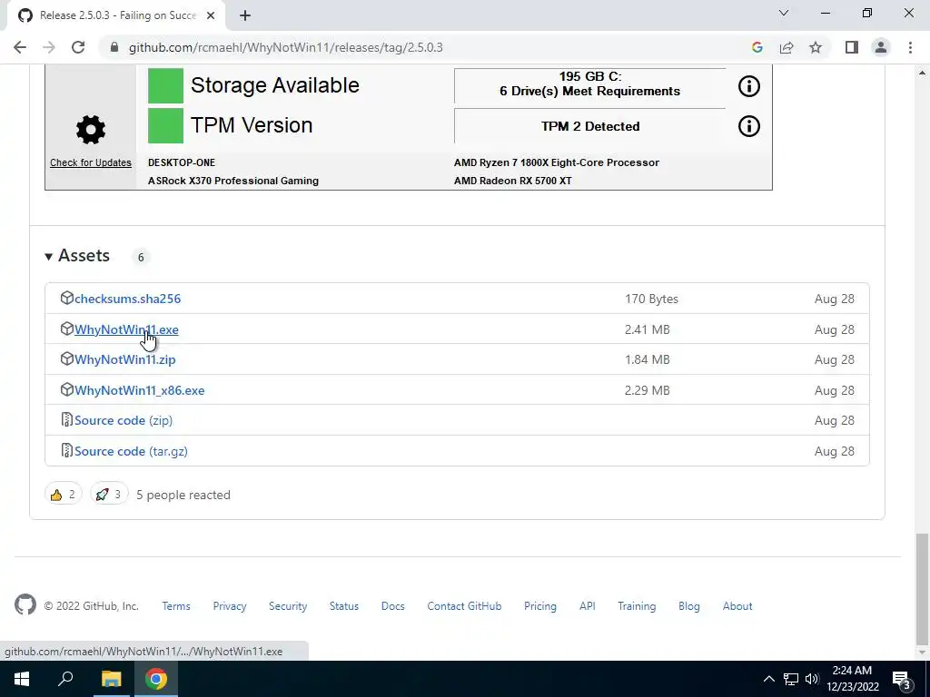Click package icon beside checksums.sha256

(x=66, y=298)
